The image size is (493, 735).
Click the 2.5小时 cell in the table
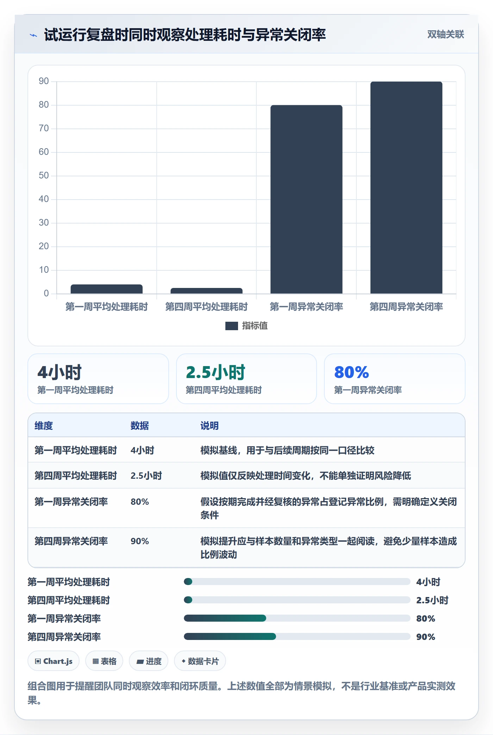click(x=146, y=476)
